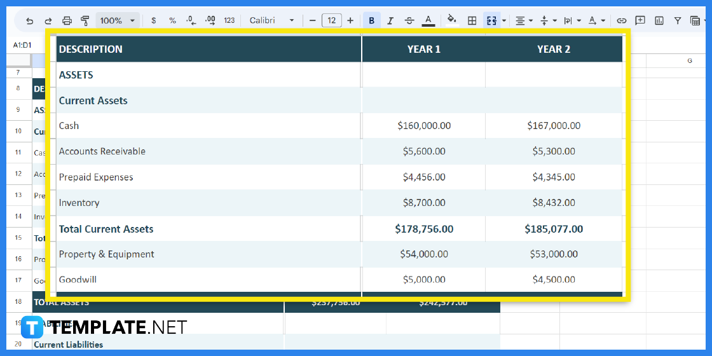Open the vertical align dropdown

548,20
